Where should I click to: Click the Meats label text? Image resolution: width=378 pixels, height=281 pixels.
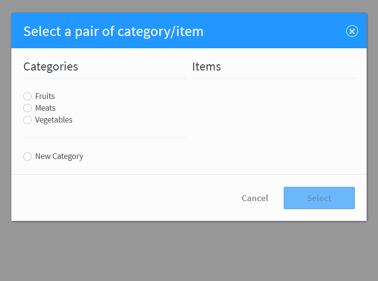[x=45, y=108]
